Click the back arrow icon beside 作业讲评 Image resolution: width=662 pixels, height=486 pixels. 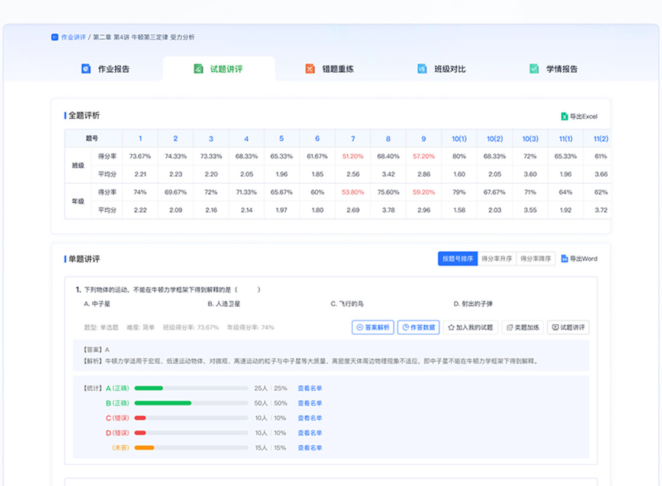[x=54, y=37]
